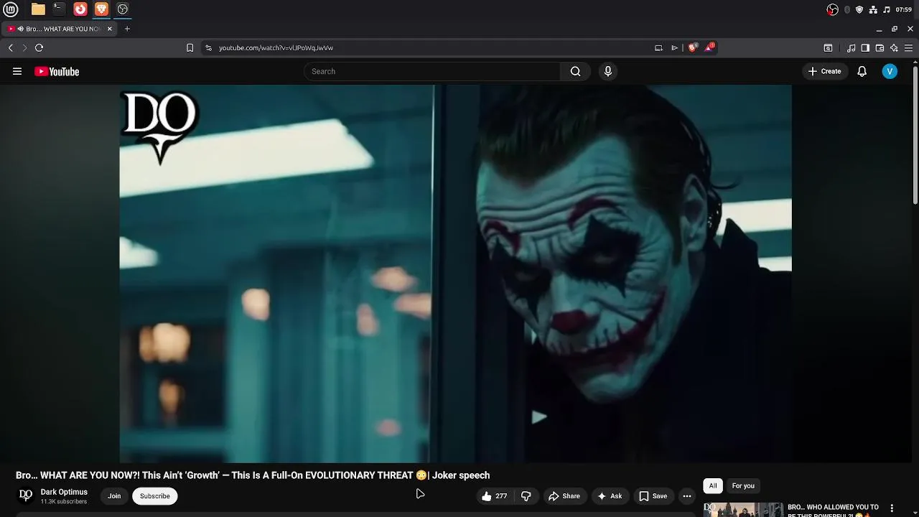This screenshot has height=517, width=919.
Task: Reload the current page
Action: pyautogui.click(x=39, y=48)
